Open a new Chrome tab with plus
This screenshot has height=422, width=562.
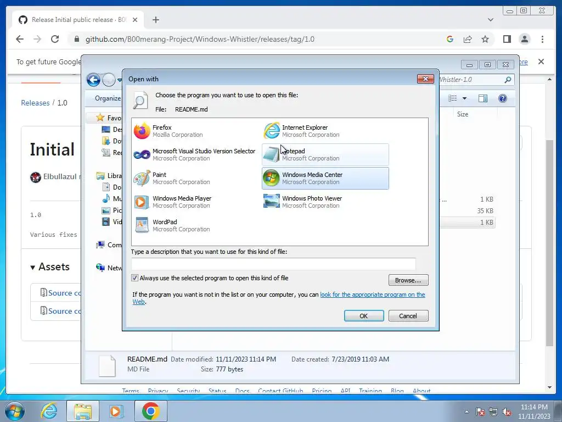[155, 20]
